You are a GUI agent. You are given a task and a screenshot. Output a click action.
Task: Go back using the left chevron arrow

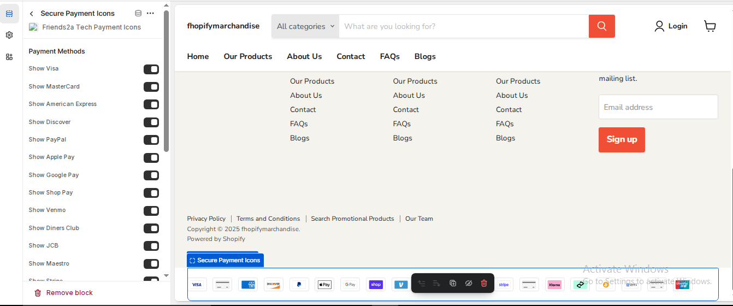pyautogui.click(x=32, y=14)
